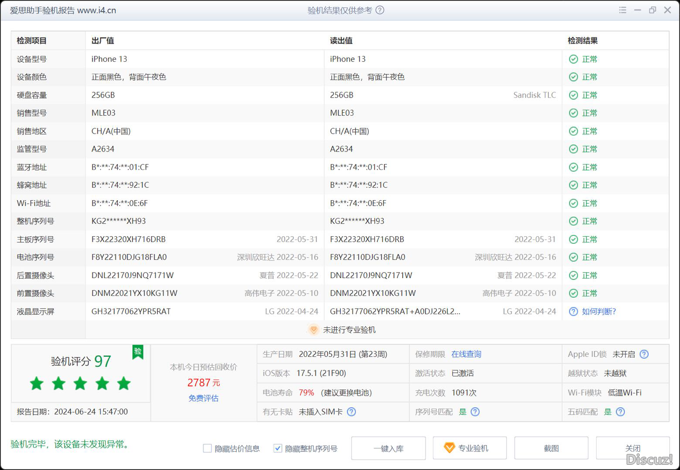Image resolution: width=680 pixels, height=470 pixels.
Task: Click the 报告日期 2024-06-24 15:47:00 text
Action: pos(72,412)
